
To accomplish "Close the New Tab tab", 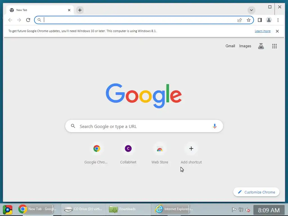I will 69,10.
